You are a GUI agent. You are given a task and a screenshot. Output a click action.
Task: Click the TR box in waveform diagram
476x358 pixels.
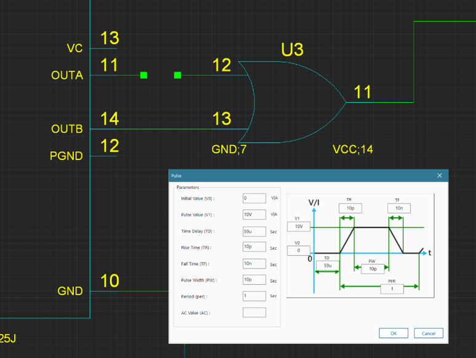[x=351, y=209]
